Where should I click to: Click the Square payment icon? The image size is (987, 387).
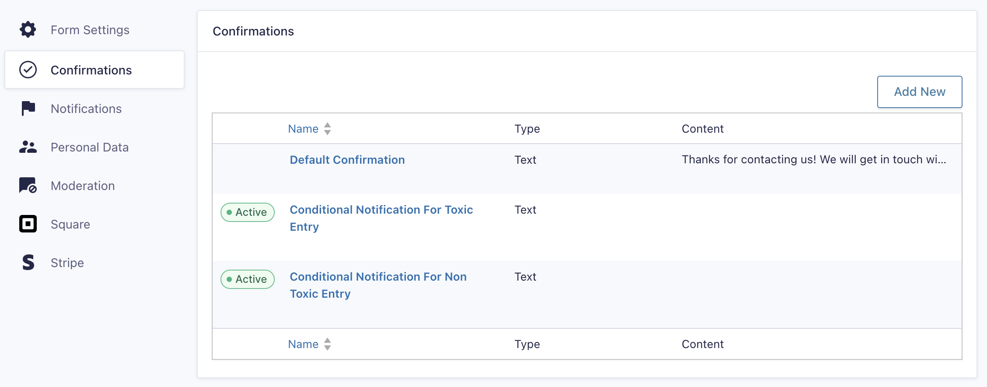pos(27,224)
